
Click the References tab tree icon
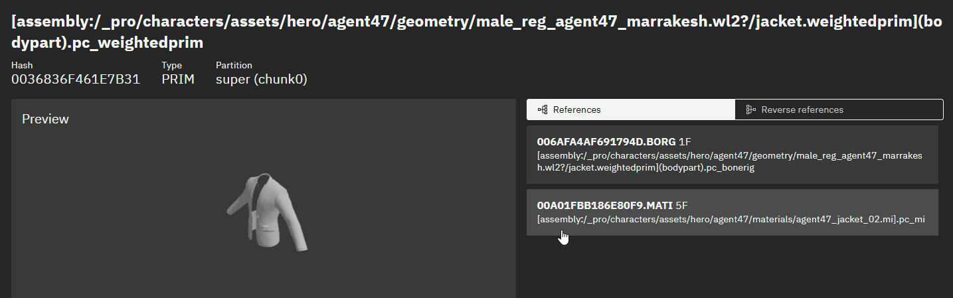click(x=542, y=110)
